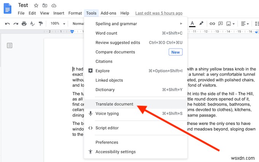
Task: Click the Undo toolbar icon
Action: tap(8, 24)
